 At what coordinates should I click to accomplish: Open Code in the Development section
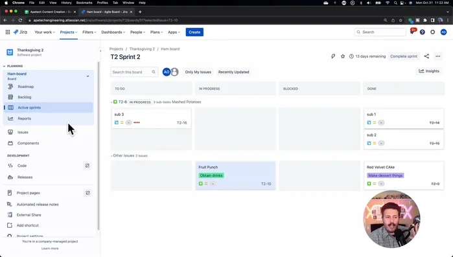coord(22,166)
